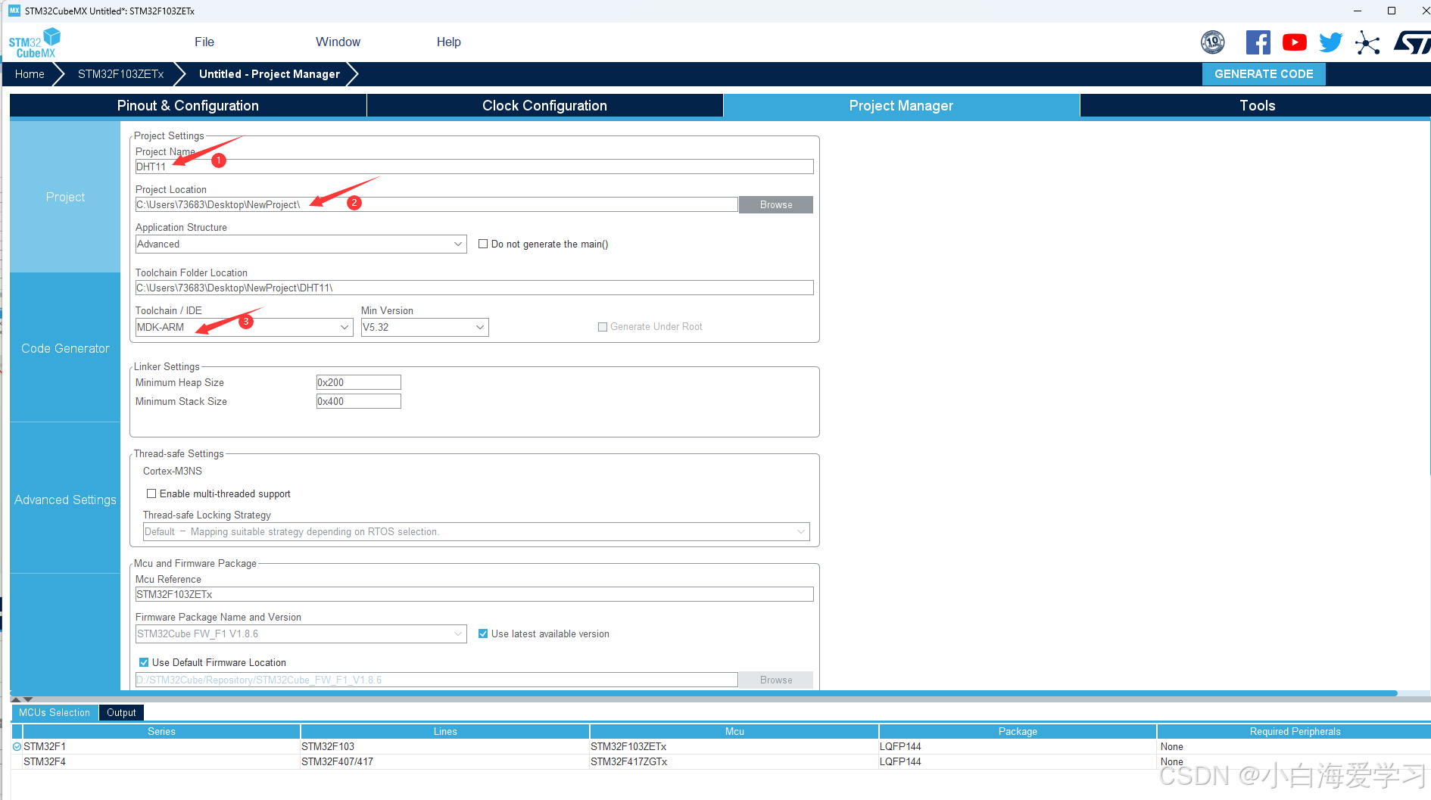Click the ST community network icon
The height and width of the screenshot is (800, 1431).
[1367, 42]
